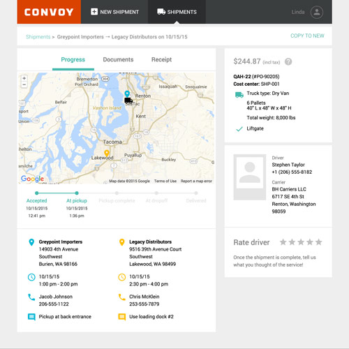Click the At dropoff step dot
The image size is (349, 349).
click(156, 193)
